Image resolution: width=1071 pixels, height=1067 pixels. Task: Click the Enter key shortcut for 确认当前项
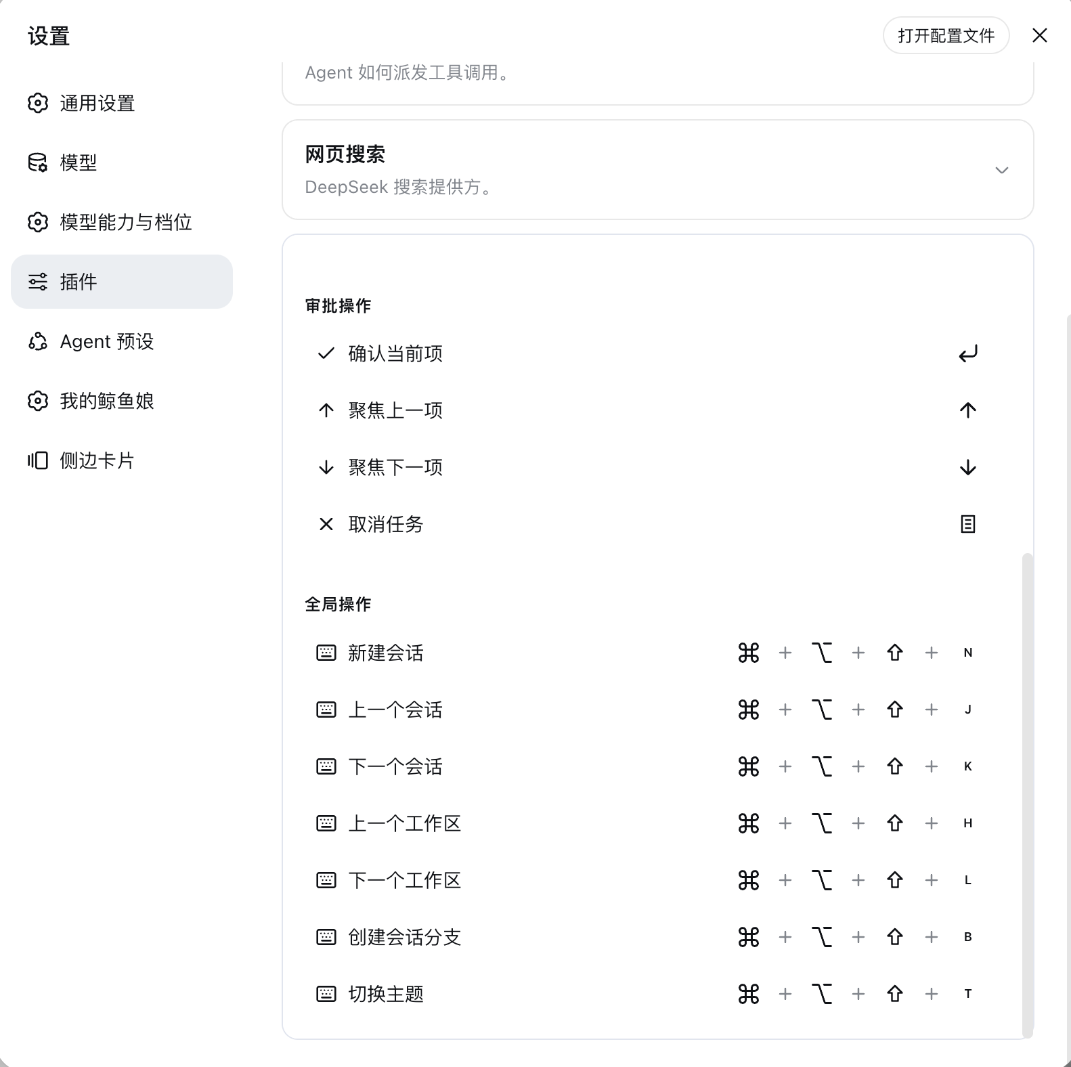[x=968, y=353]
